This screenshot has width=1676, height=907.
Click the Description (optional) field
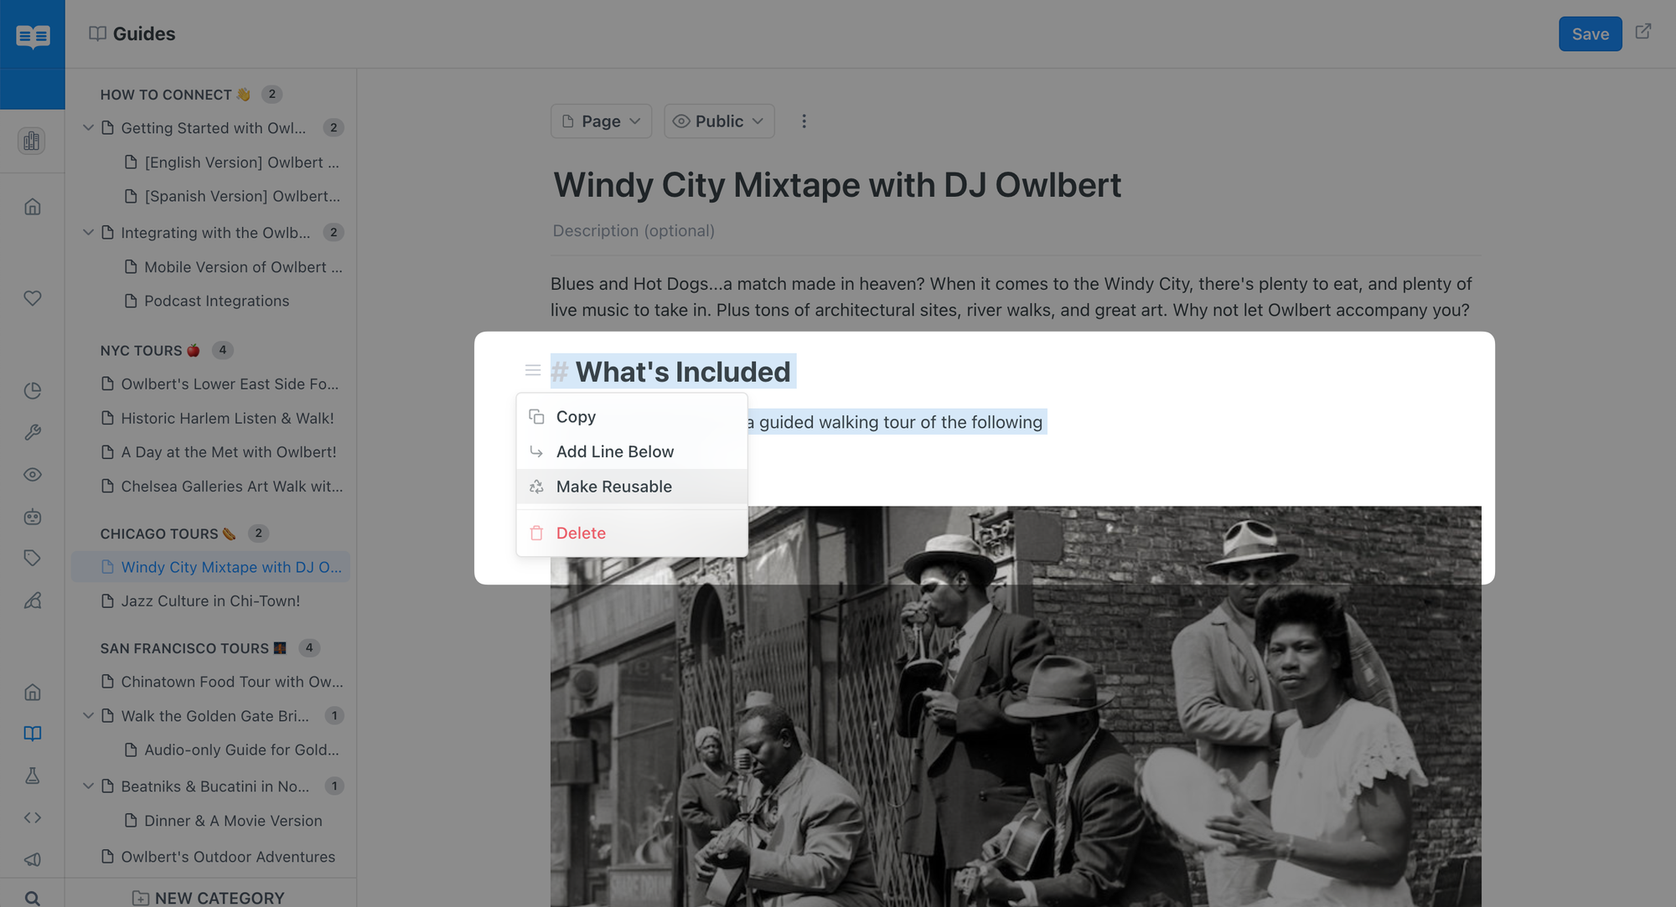click(x=634, y=230)
